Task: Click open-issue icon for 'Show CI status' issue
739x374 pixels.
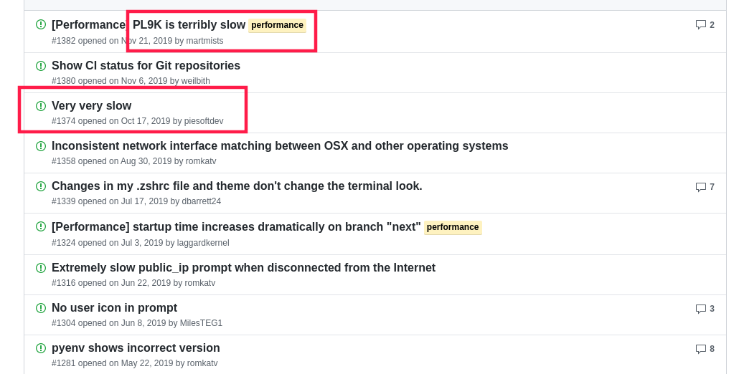Action: [41, 66]
